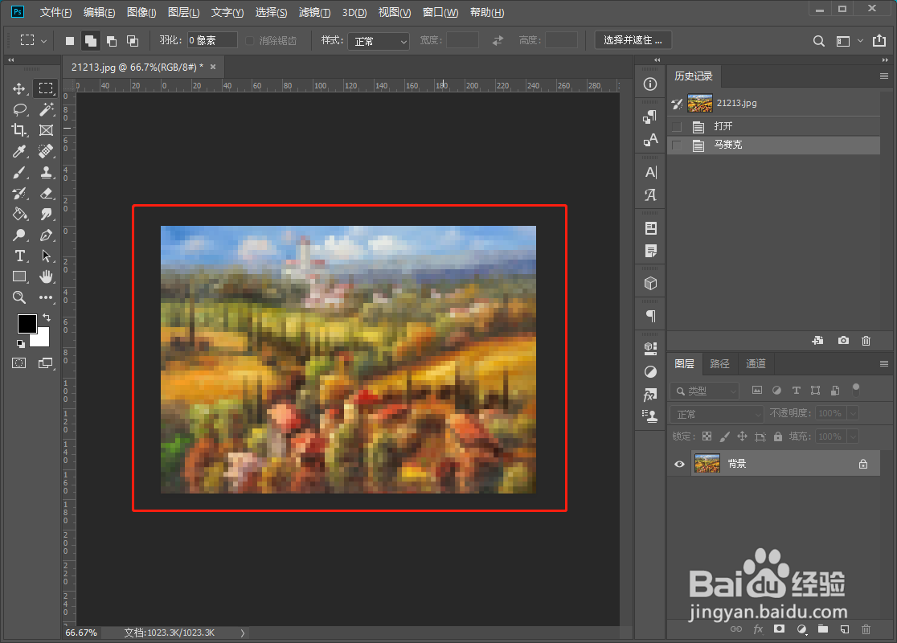Toggle lock transparent pixels

[707, 436]
